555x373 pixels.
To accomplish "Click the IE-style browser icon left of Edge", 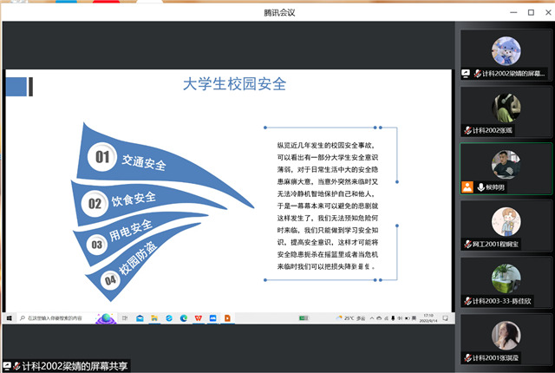I will pos(169,318).
